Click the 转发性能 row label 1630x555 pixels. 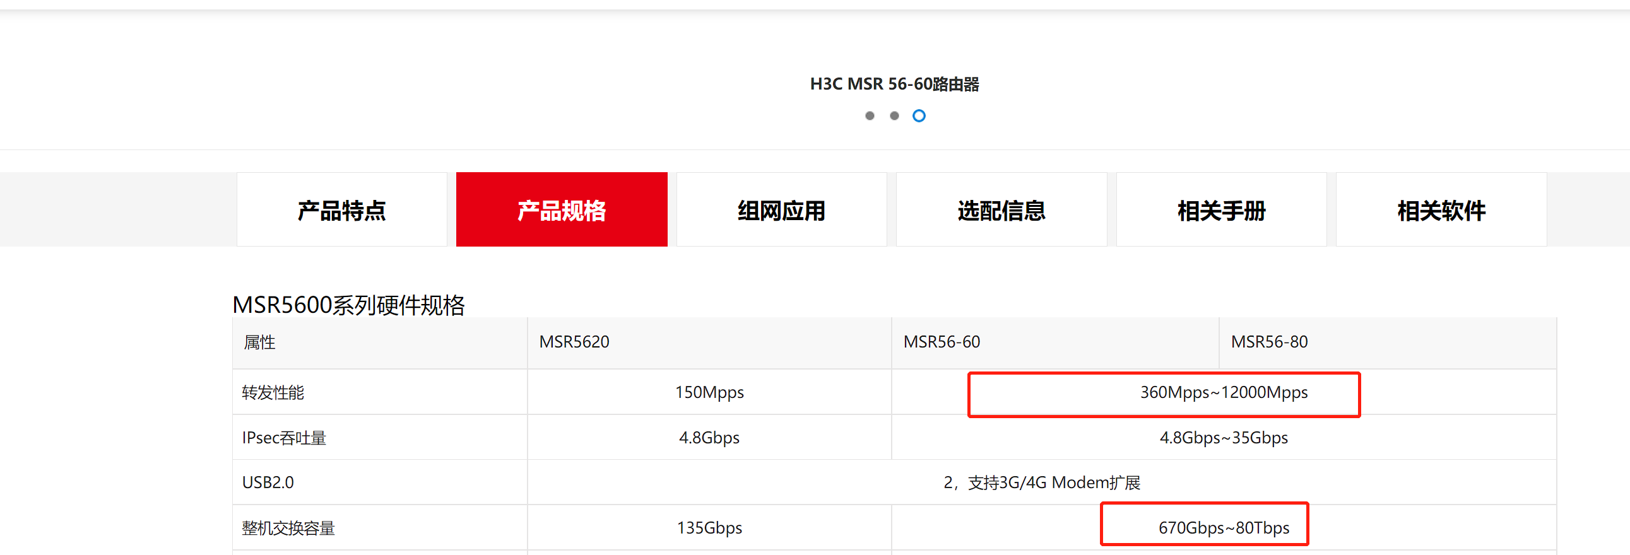pos(273,392)
